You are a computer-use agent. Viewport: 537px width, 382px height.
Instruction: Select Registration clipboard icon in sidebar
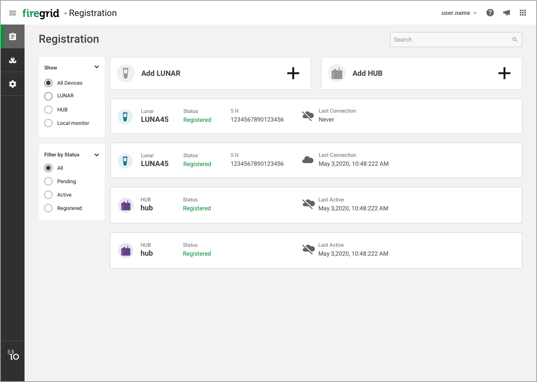click(13, 36)
